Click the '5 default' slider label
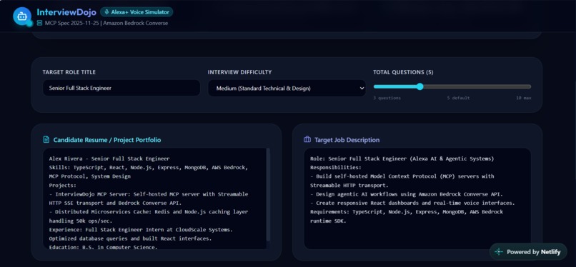 pos(458,98)
